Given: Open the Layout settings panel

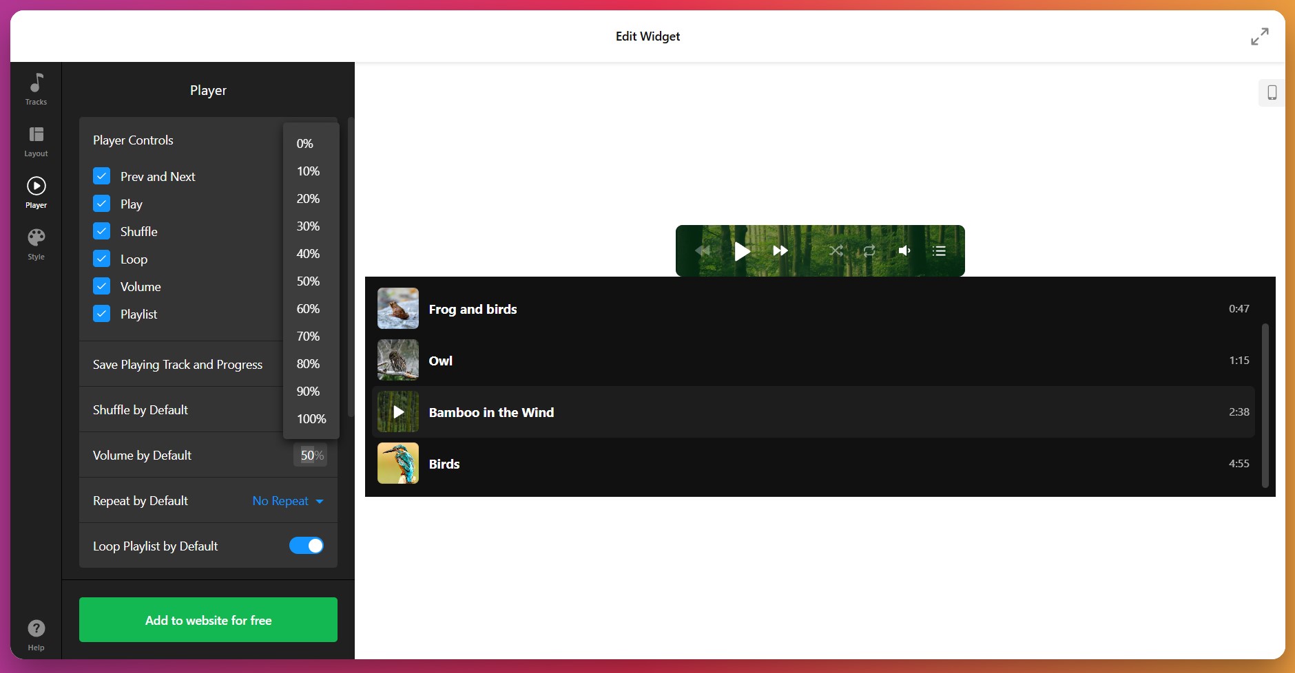Looking at the screenshot, I should pos(35,140).
